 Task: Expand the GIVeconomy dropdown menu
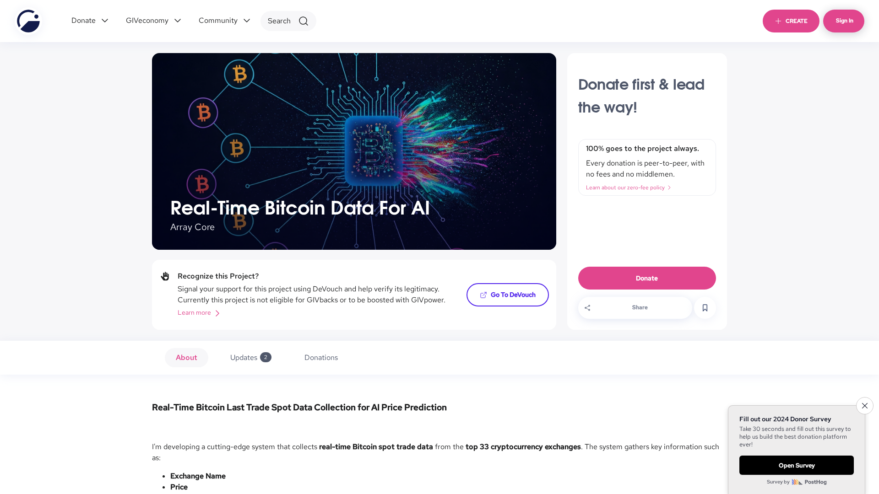153,21
